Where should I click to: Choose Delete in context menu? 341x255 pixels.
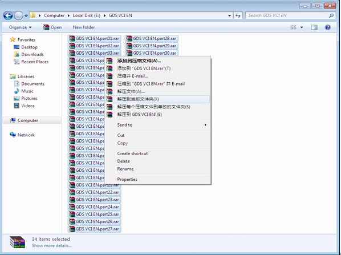(x=157, y=161)
